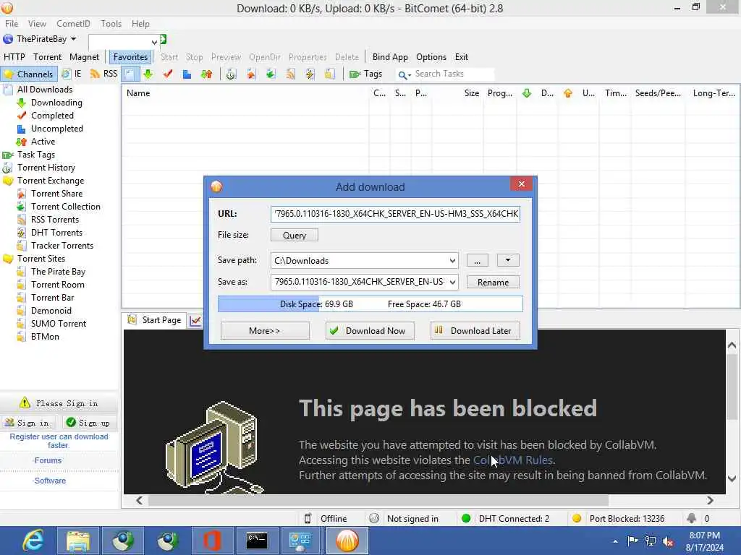Image resolution: width=741 pixels, height=555 pixels.
Task: Click the Sign up button in sidebar
Action: pyautogui.click(x=89, y=423)
